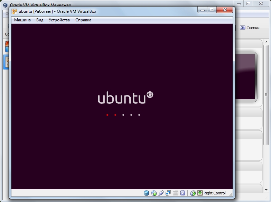This screenshot has height=202, width=271.
Task: Minimize the ubuntu VM window
Action: click(x=203, y=10)
